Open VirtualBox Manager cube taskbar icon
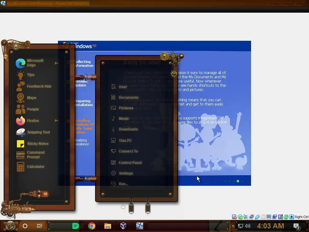 [123, 226]
